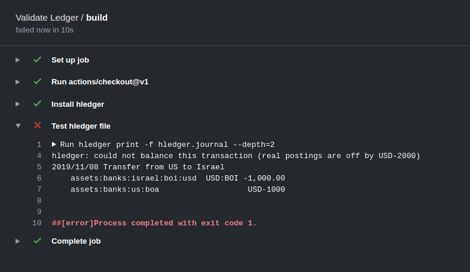
Task: Collapse the Test hledger file step
Action: pos(18,126)
